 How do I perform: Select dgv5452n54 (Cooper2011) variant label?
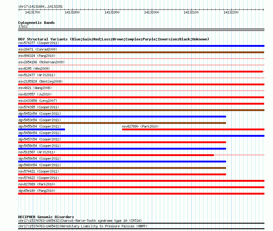[x=40, y=114]
